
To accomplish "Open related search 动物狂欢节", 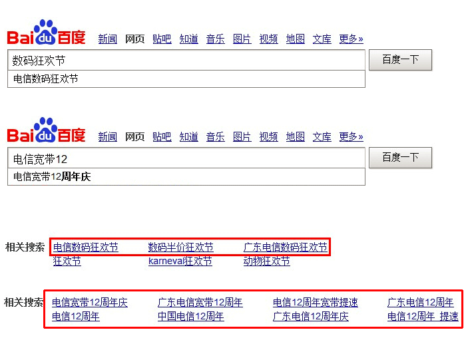I will (267, 261).
